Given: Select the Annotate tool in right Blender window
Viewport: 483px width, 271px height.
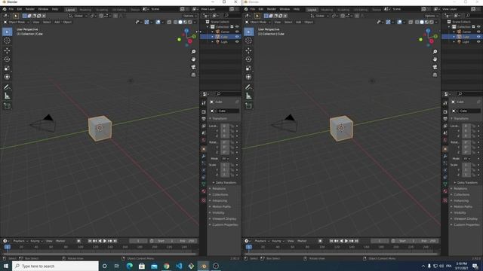Looking at the screenshot, I should point(248,87).
